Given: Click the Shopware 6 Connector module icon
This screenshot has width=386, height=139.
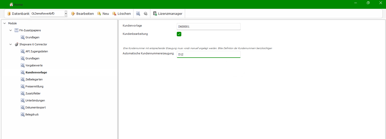Looking at the screenshot, I should pyautogui.click(x=17, y=44).
